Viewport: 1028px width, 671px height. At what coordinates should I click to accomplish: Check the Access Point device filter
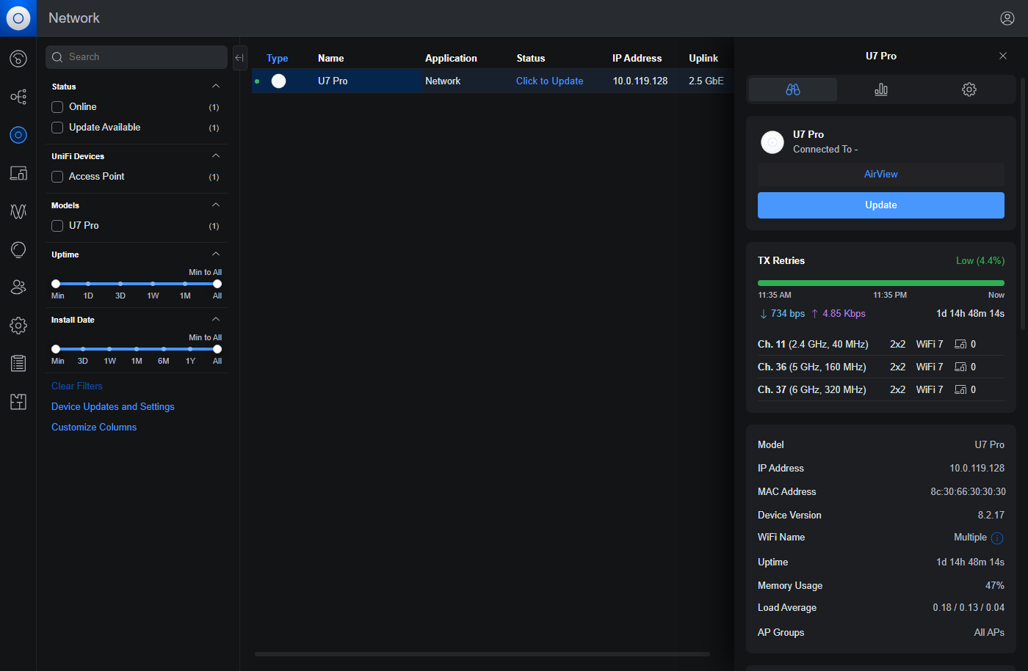[x=57, y=177]
